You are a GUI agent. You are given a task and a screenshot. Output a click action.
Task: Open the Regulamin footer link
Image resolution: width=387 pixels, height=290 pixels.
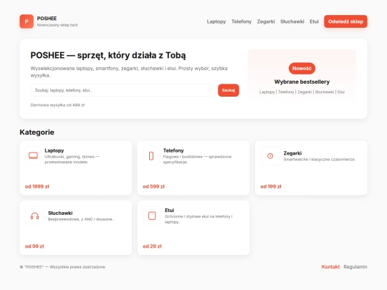click(355, 267)
